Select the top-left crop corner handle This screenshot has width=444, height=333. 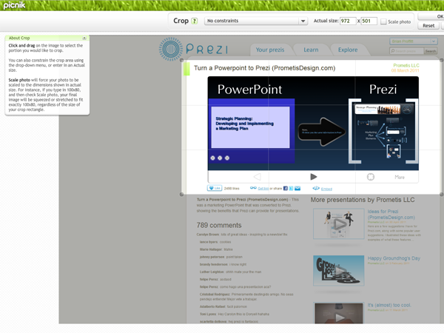182,60
